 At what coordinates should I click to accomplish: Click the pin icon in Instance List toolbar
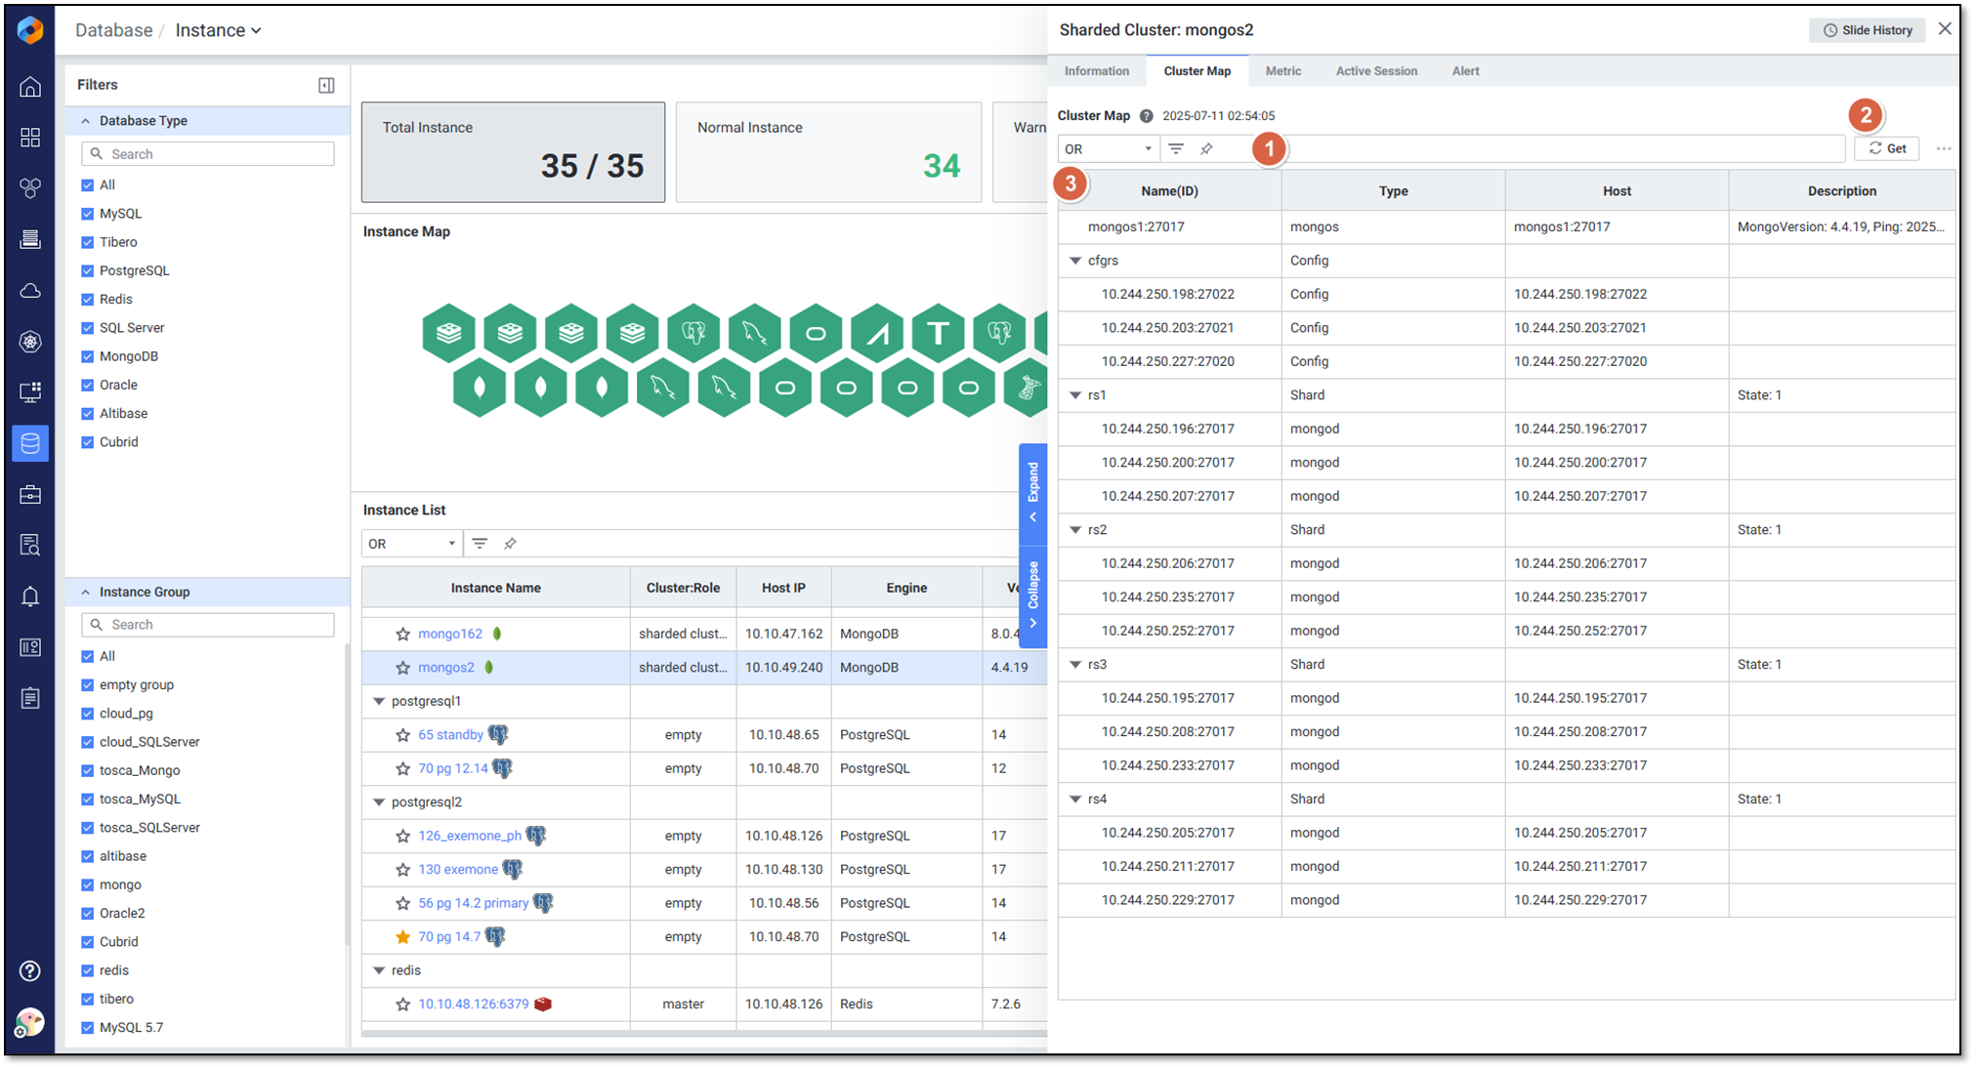tap(510, 544)
